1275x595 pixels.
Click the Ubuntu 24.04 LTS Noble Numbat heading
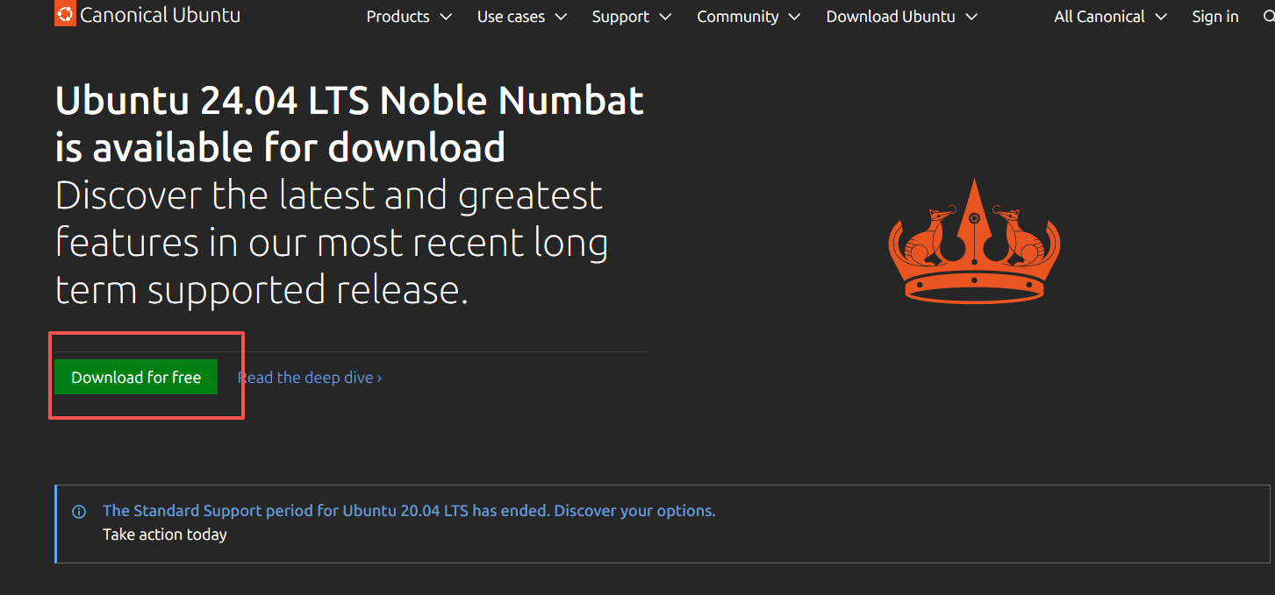click(349, 124)
